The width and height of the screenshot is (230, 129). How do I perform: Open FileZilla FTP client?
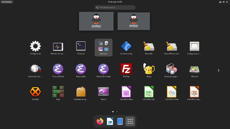click(x=126, y=70)
